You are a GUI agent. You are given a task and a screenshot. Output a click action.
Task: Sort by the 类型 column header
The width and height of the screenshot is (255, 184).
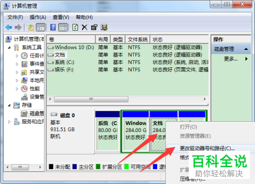click(118, 39)
